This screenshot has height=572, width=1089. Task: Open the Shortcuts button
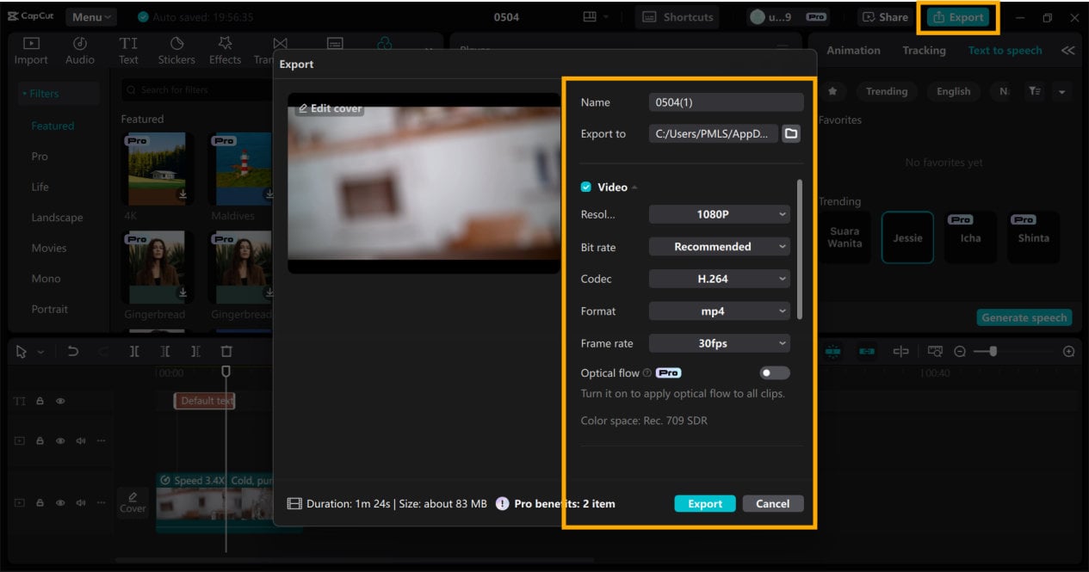pos(678,17)
